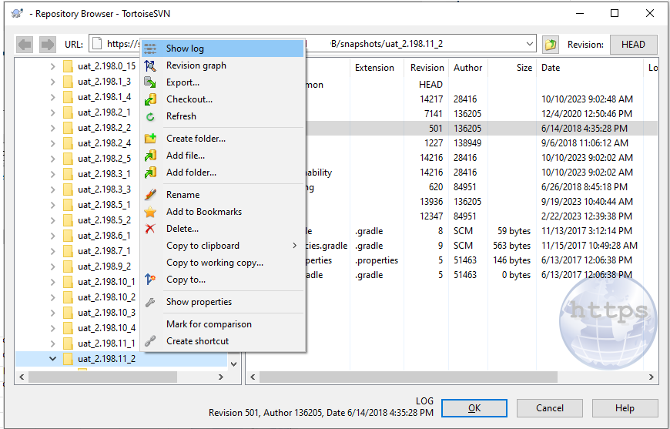The width and height of the screenshot is (670, 429).
Task: Click the go-up folder icon beside URL box
Action: (x=551, y=45)
